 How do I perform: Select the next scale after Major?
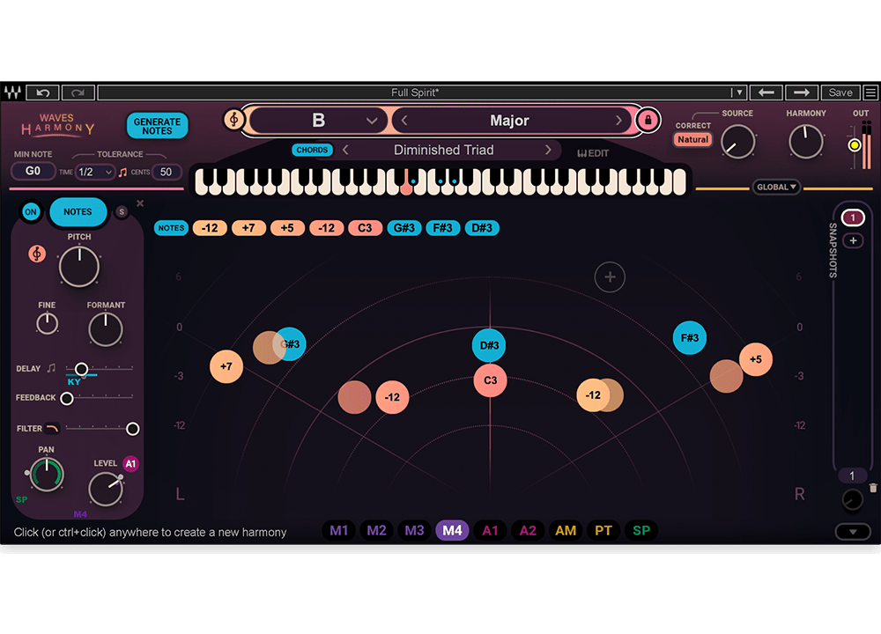tap(618, 120)
